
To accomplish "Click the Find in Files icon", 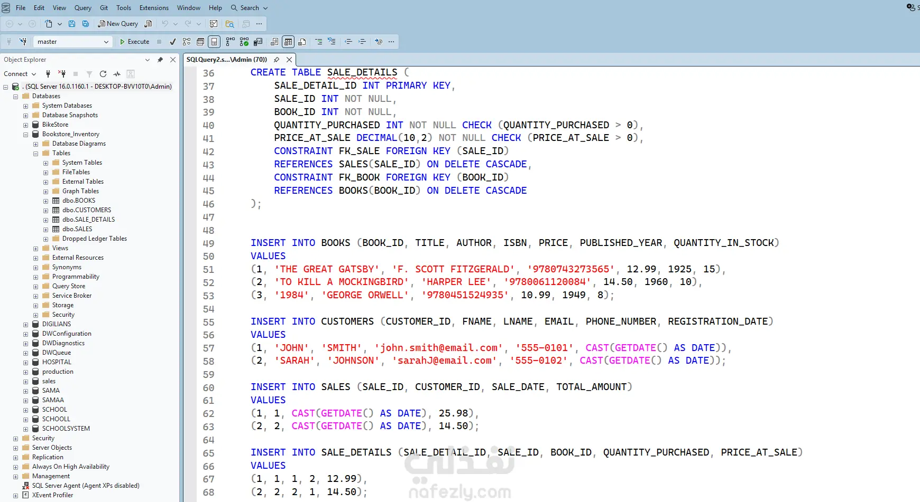I will pos(229,24).
